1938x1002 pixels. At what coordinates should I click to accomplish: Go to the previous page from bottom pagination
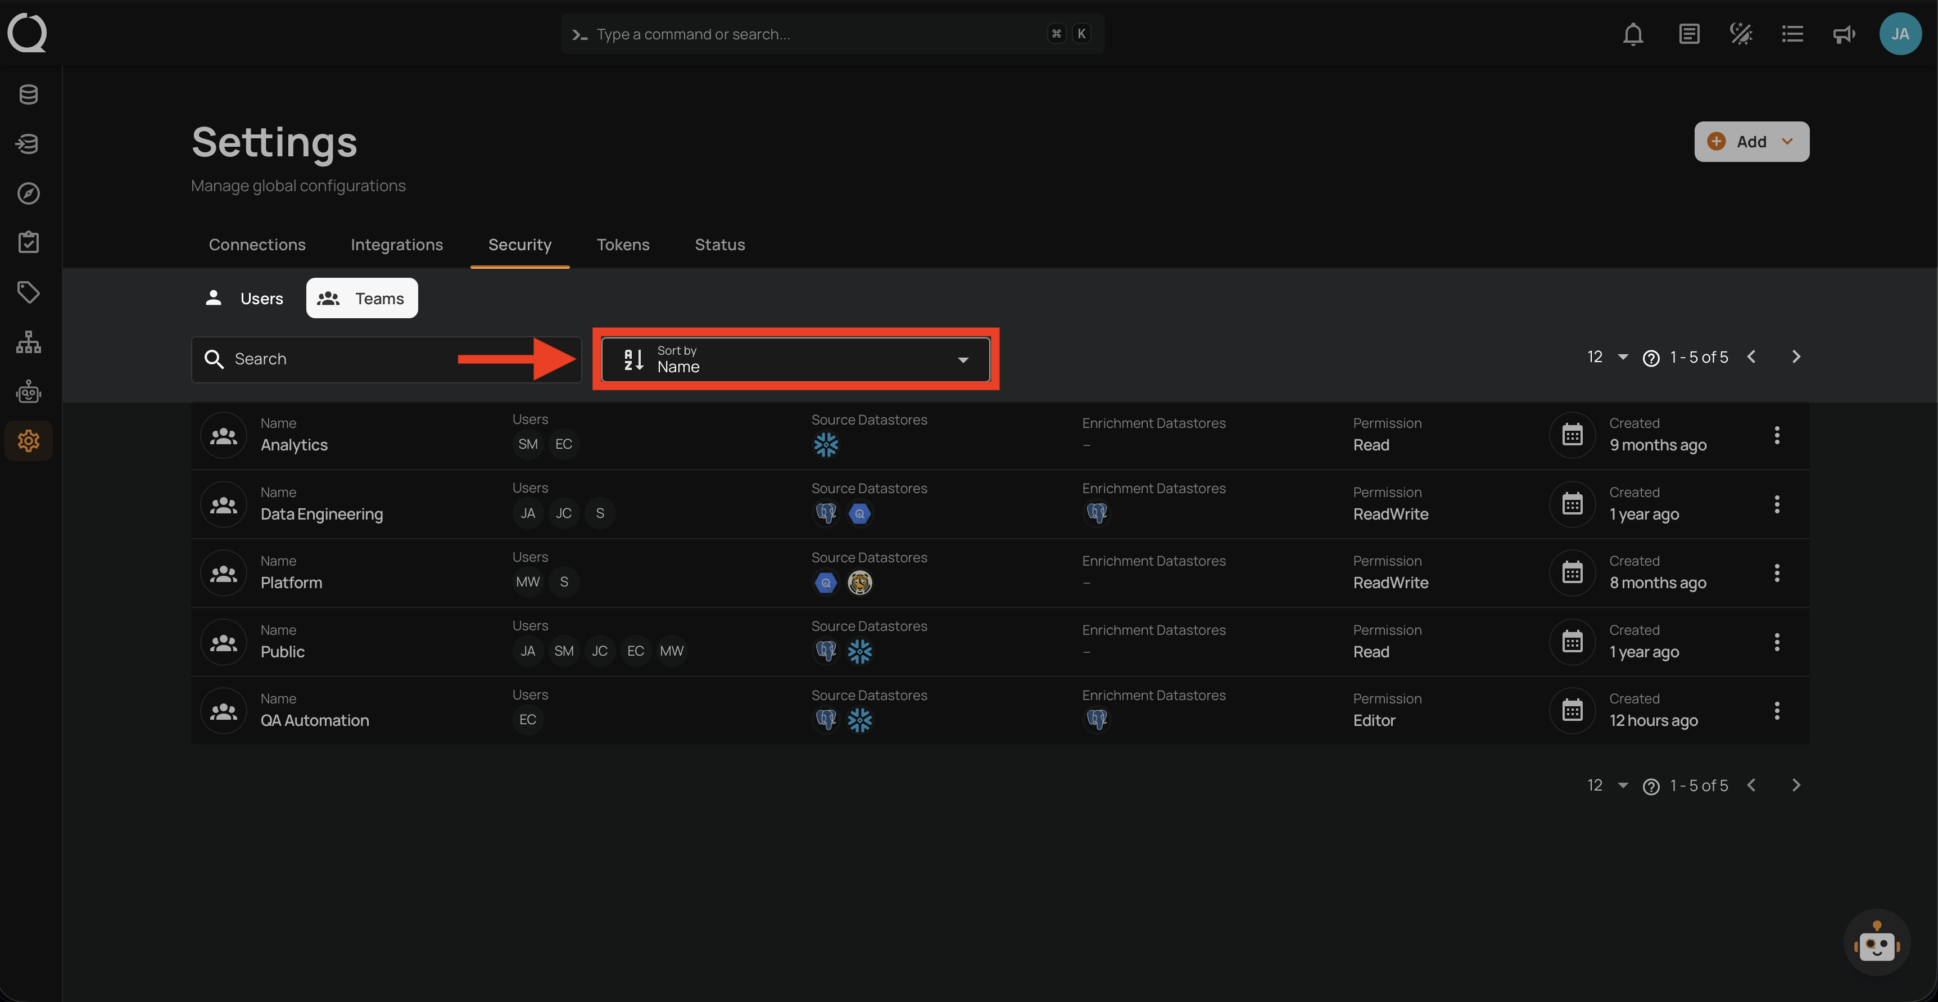click(x=1752, y=786)
